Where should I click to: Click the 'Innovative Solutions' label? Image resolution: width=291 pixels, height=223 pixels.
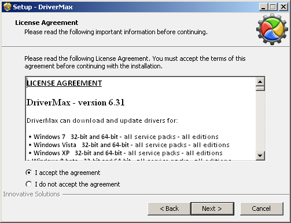tap(31, 194)
